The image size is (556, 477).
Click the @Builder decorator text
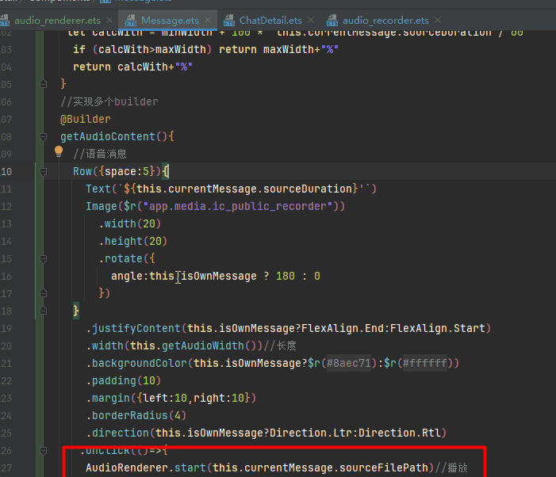click(86, 119)
